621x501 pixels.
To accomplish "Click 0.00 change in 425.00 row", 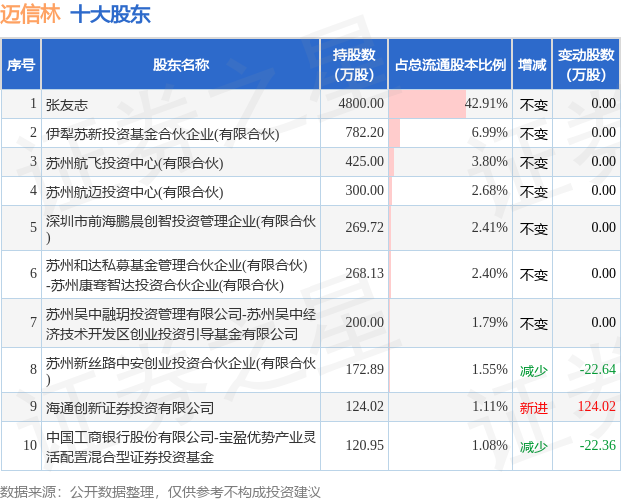I will pos(604,162).
